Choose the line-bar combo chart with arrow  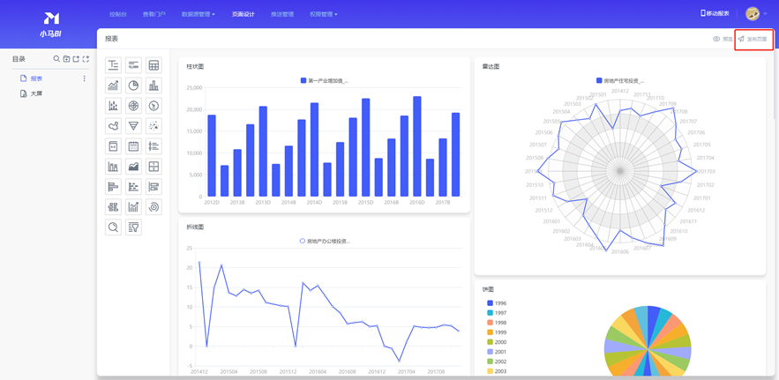pyautogui.click(x=113, y=86)
